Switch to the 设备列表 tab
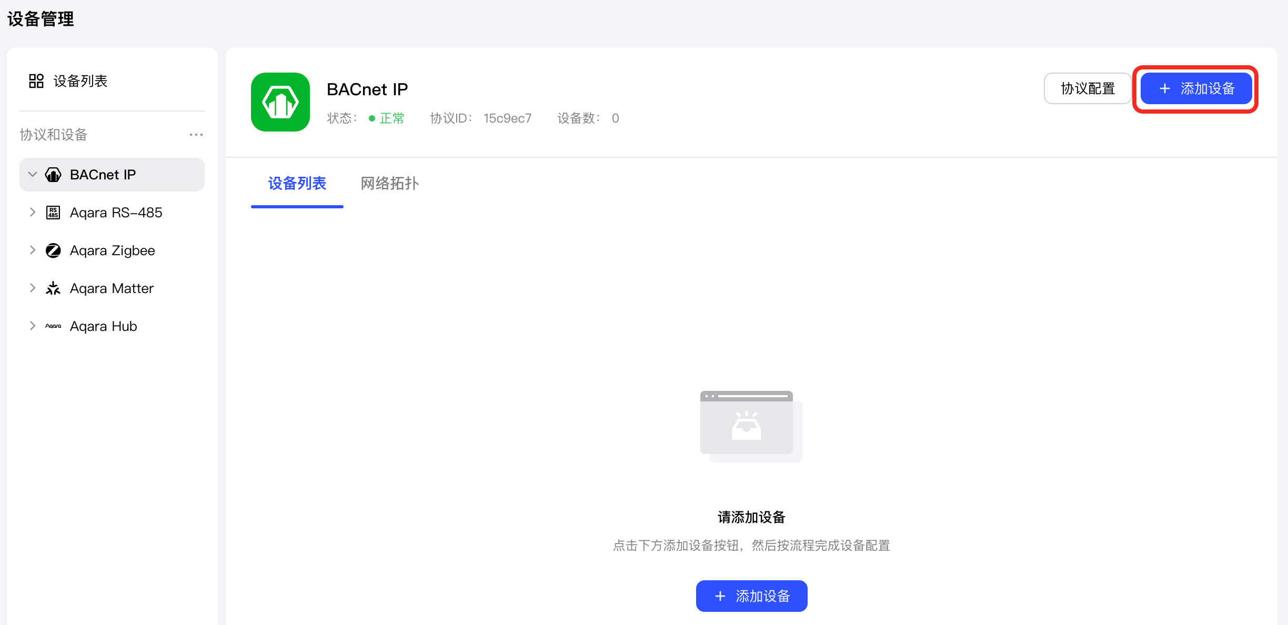The image size is (1288, 625). click(x=297, y=184)
